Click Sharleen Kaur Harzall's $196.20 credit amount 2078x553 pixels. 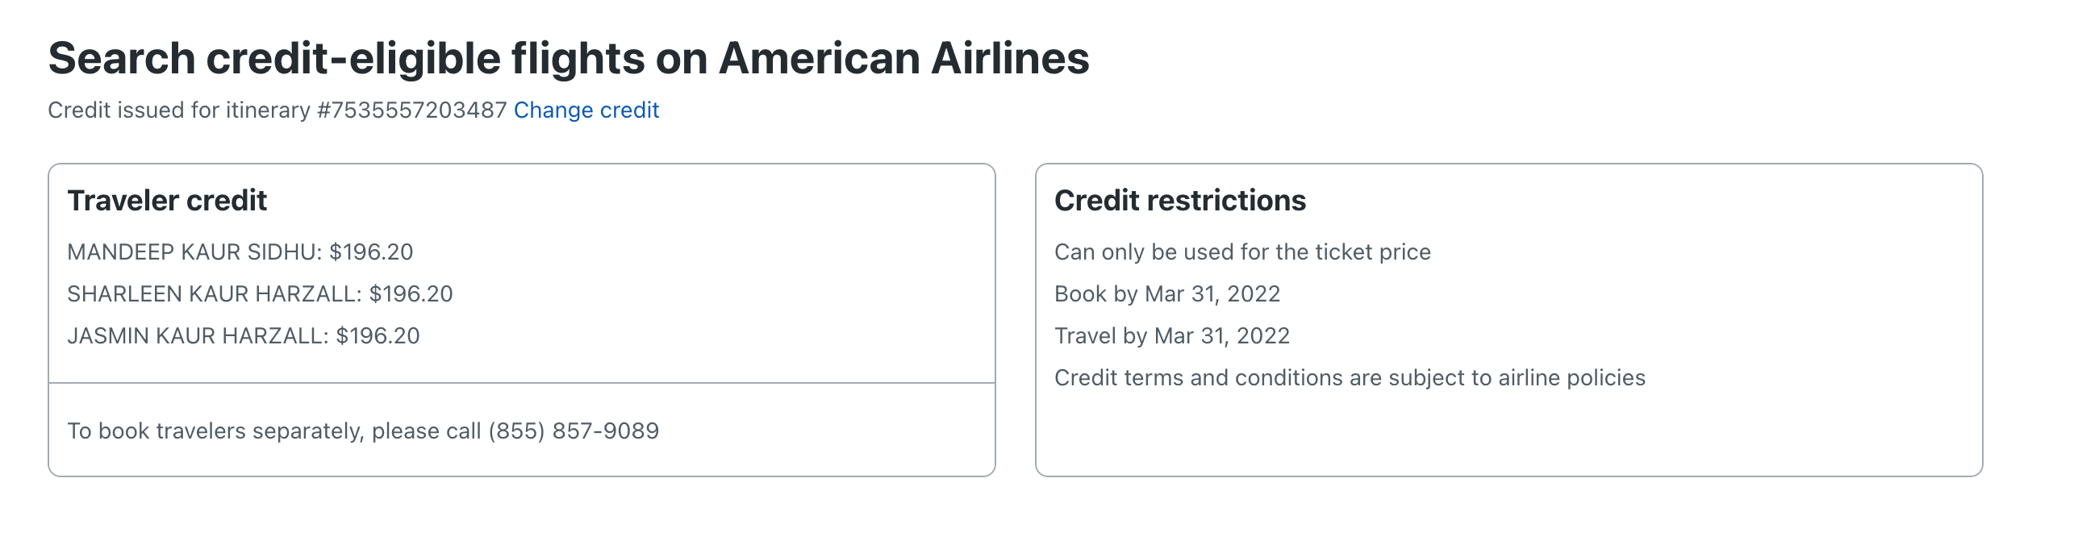click(x=411, y=294)
